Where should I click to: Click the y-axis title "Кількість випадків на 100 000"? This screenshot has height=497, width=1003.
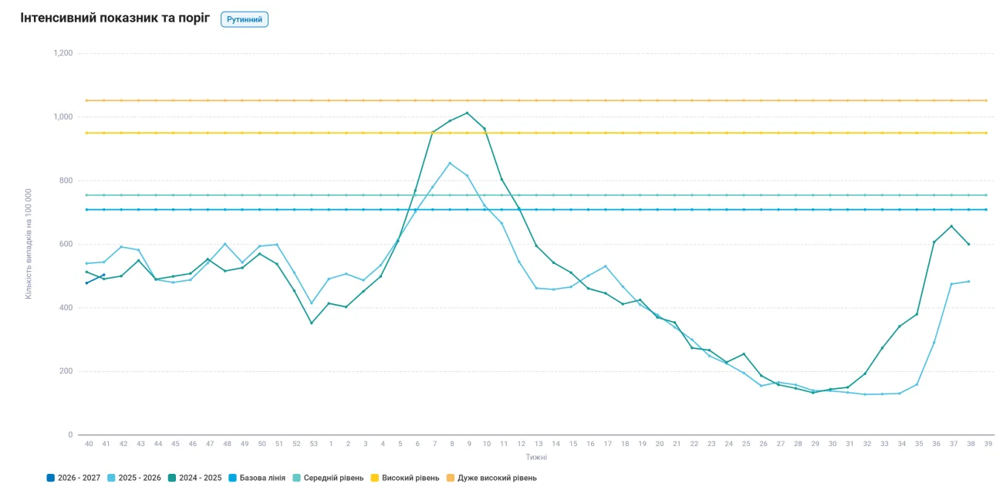[29, 244]
